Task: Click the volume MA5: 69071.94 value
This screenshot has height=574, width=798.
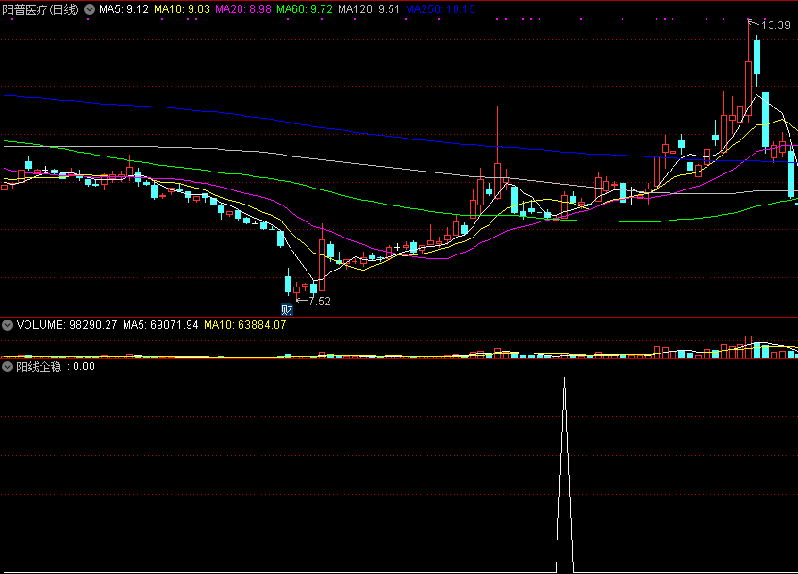Action: click(x=160, y=325)
